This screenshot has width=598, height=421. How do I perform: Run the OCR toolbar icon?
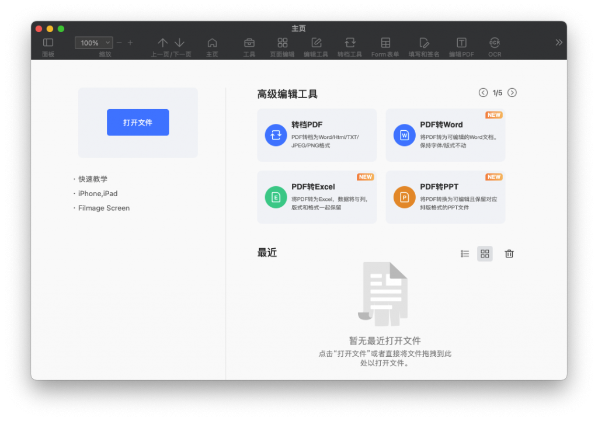[x=495, y=42]
